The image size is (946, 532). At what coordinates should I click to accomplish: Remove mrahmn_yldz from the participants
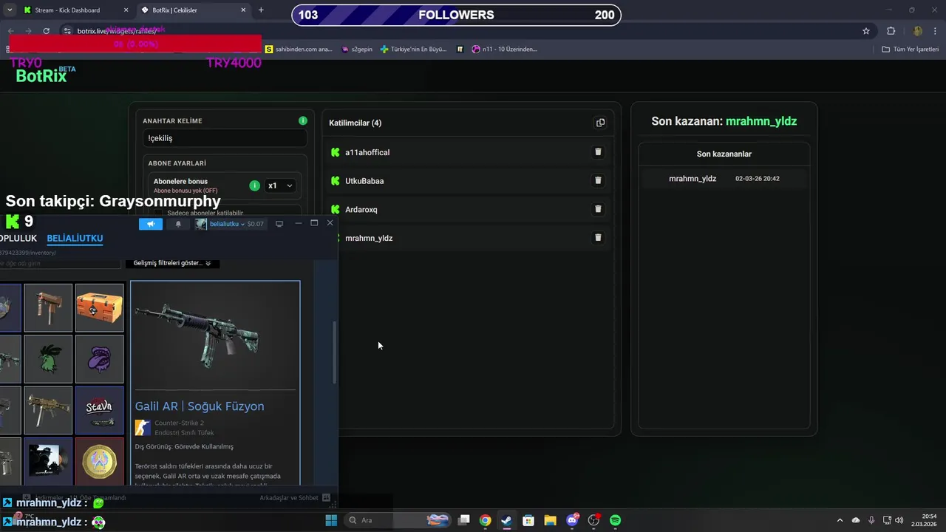(598, 238)
